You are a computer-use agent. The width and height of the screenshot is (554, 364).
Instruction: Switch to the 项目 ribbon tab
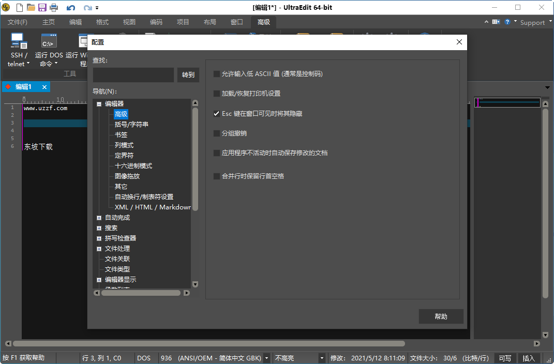click(x=183, y=22)
